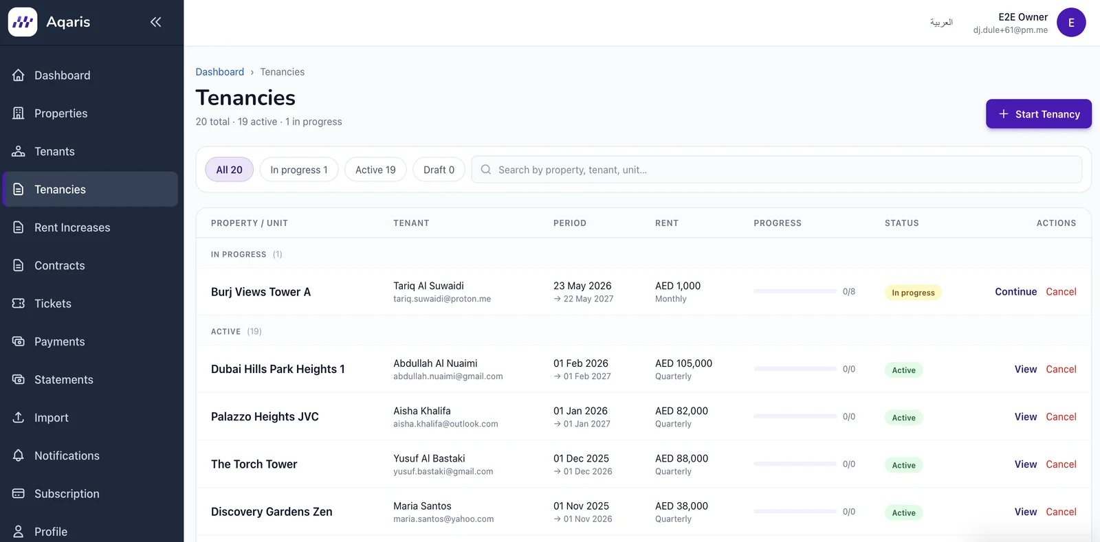Cancel the Dubai Hills Park Heights 1 tenancy
Screen dimensions: 1100x542
pyautogui.click(x=1061, y=370)
